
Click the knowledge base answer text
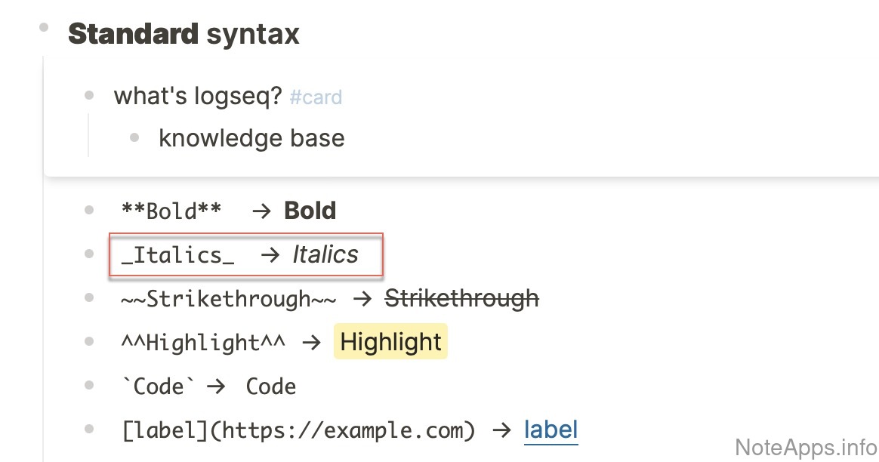click(x=251, y=138)
